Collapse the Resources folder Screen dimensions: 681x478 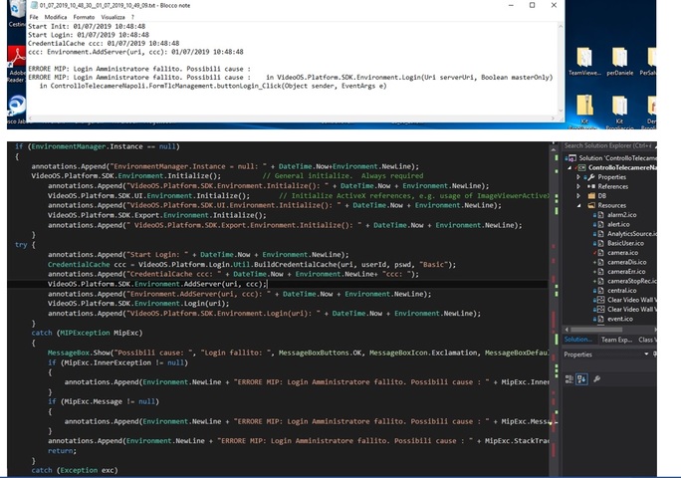tap(578, 205)
